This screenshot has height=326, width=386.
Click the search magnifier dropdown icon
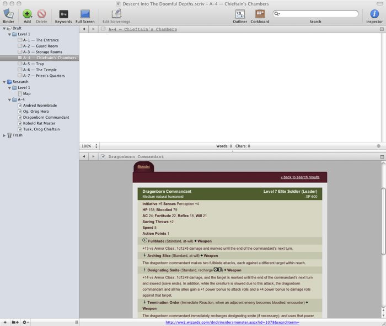click(x=277, y=14)
